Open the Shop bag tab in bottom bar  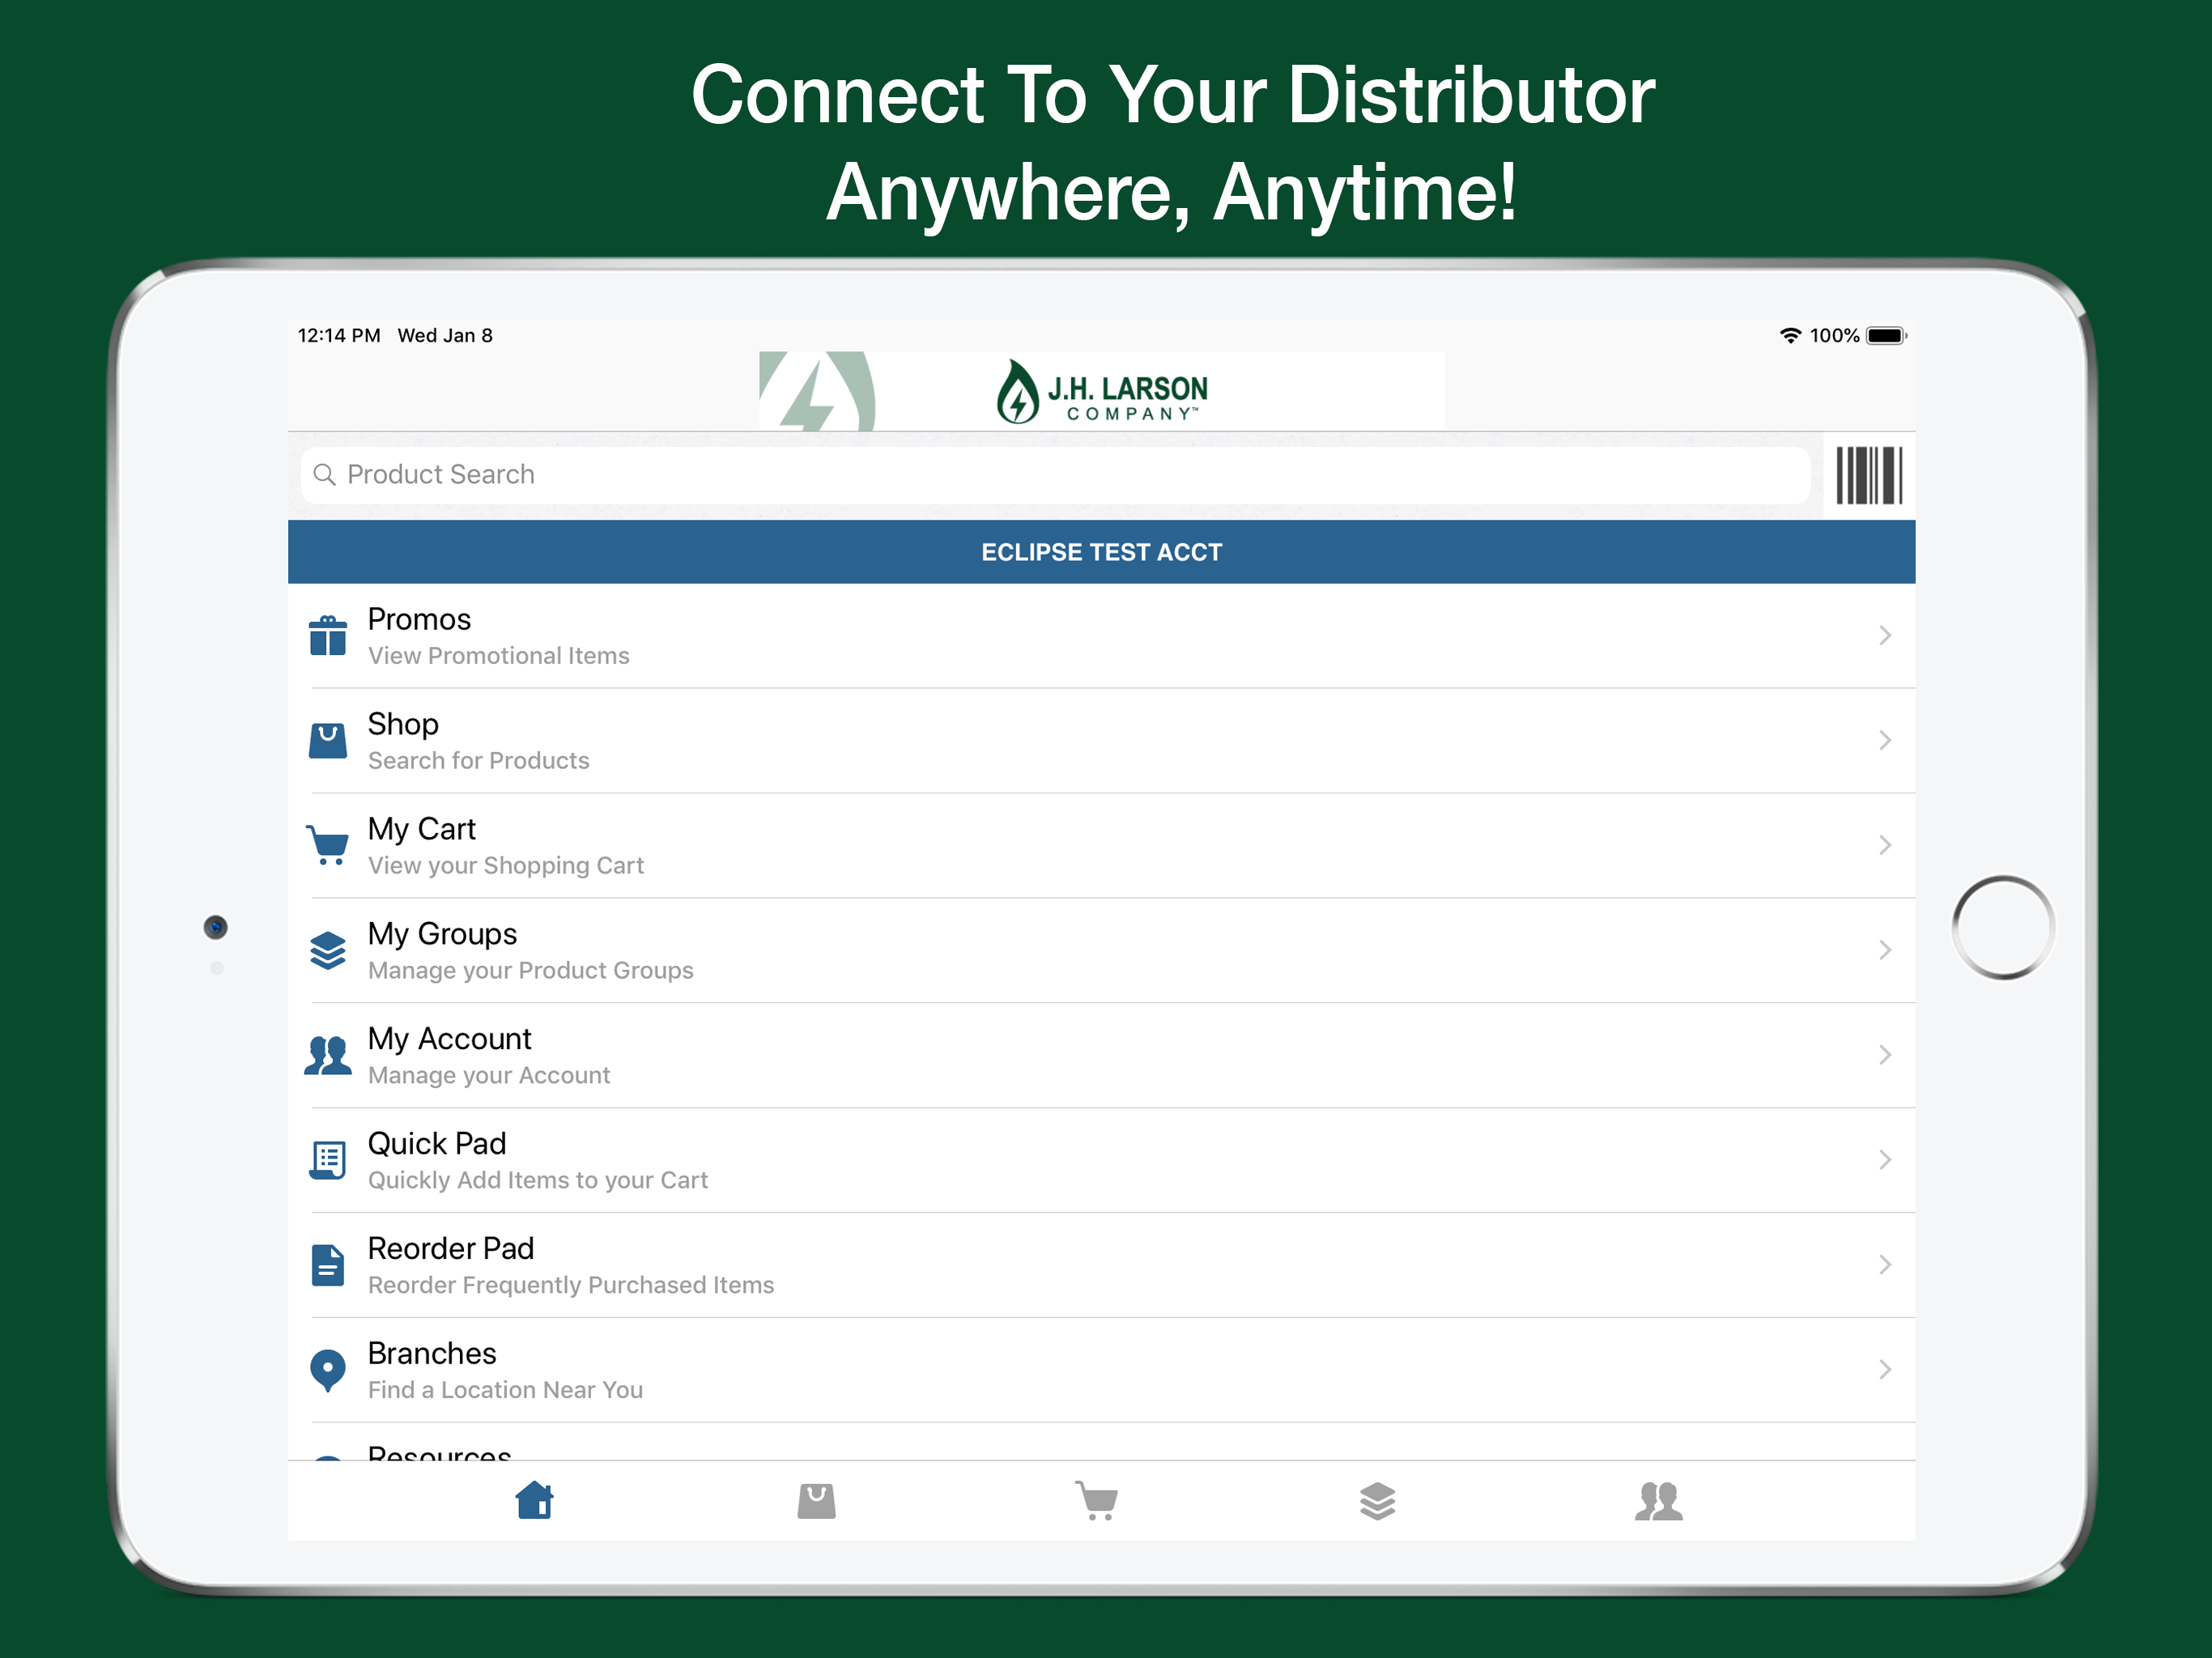[x=816, y=1500]
